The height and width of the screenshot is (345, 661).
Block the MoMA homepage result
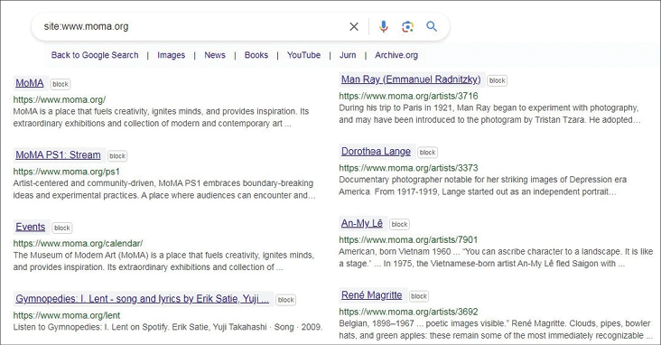pyautogui.click(x=61, y=84)
